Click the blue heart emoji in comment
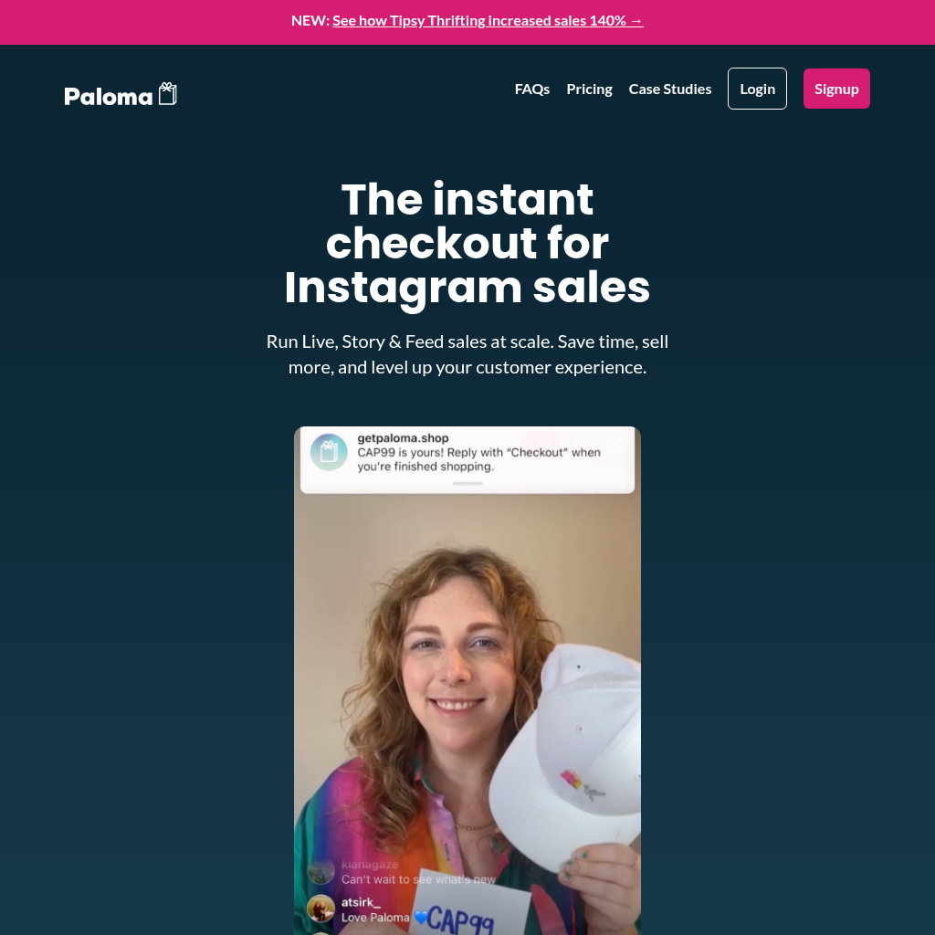The image size is (935, 935). tap(422, 917)
